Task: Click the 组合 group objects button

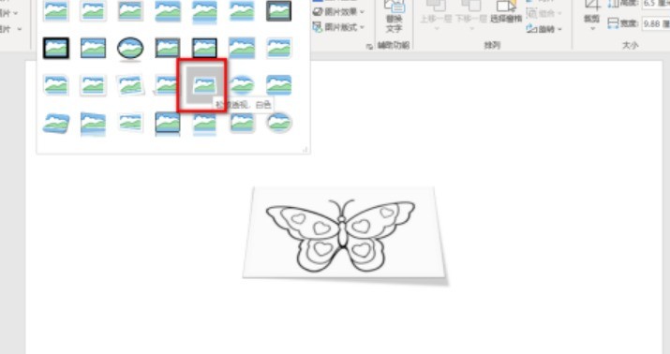Action: click(x=543, y=13)
